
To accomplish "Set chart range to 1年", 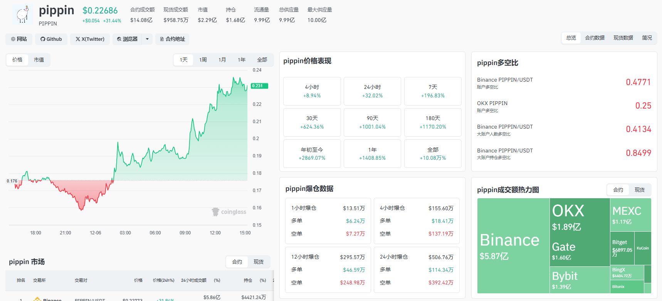I will pyautogui.click(x=242, y=60).
